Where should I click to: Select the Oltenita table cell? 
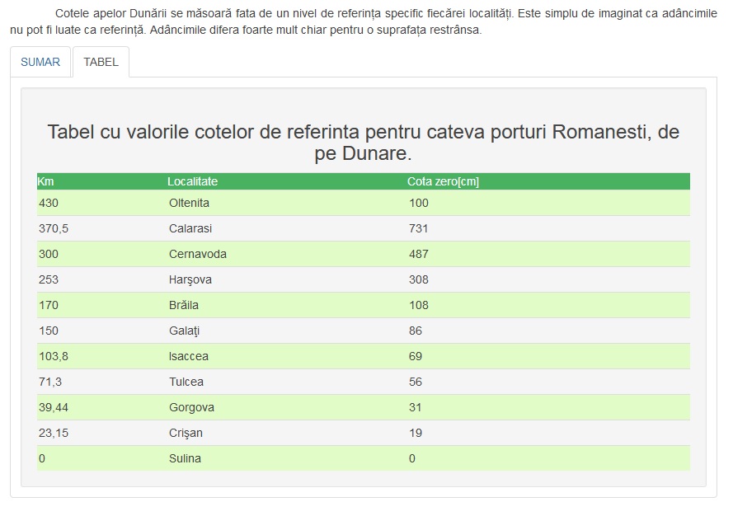[189, 203]
